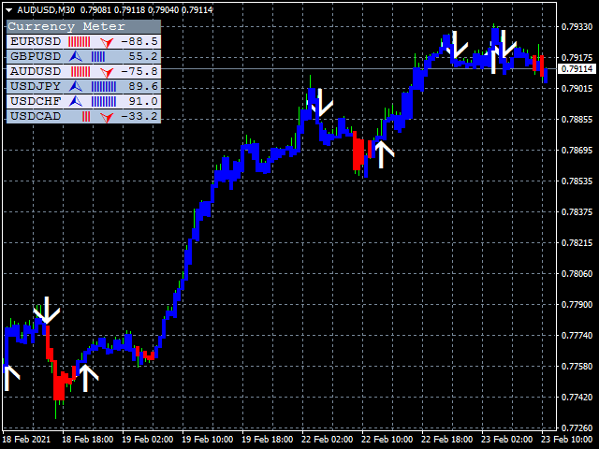Image resolution: width=599 pixels, height=449 pixels.
Task: Click the 23 Feb 02:00 time axis label
Action: click(x=507, y=440)
